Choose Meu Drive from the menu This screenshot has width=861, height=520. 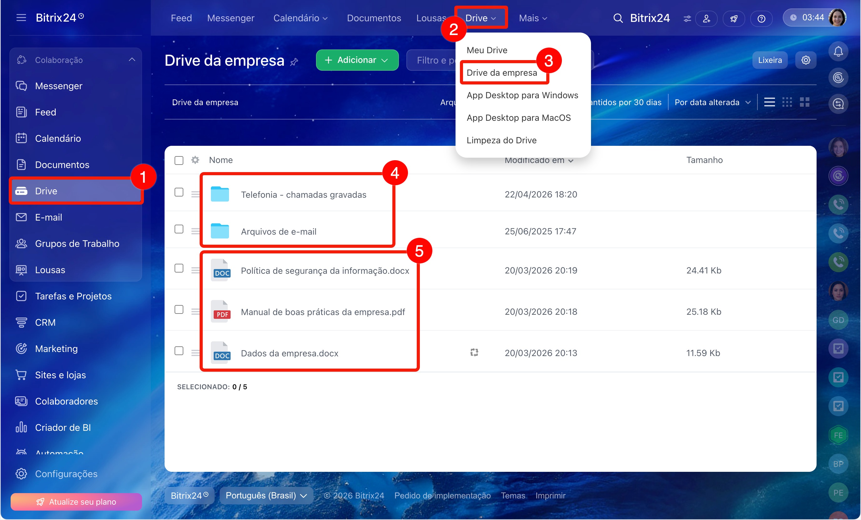(x=487, y=50)
